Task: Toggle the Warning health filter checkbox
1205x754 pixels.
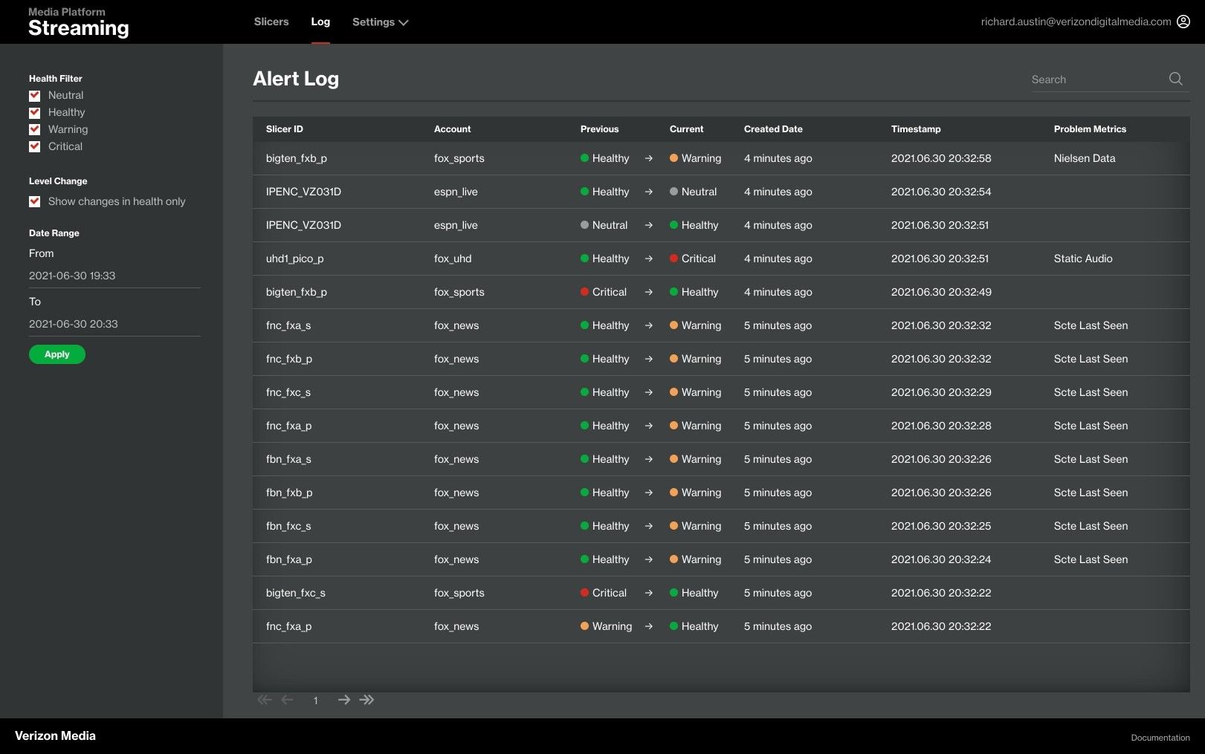Action: pos(34,129)
